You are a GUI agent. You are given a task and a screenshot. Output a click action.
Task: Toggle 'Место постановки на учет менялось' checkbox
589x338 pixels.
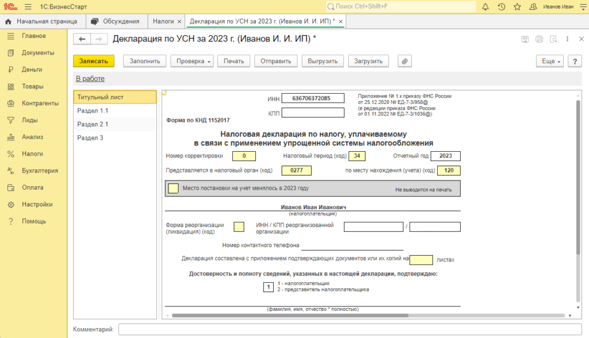pyautogui.click(x=173, y=188)
